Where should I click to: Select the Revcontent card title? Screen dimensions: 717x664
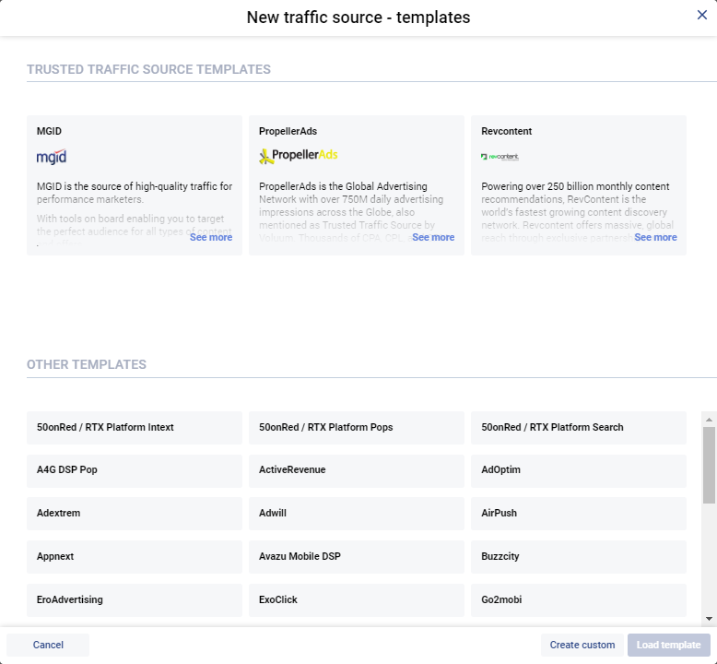pos(506,131)
